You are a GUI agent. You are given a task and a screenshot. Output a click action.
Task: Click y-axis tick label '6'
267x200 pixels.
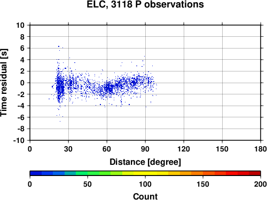22,49
